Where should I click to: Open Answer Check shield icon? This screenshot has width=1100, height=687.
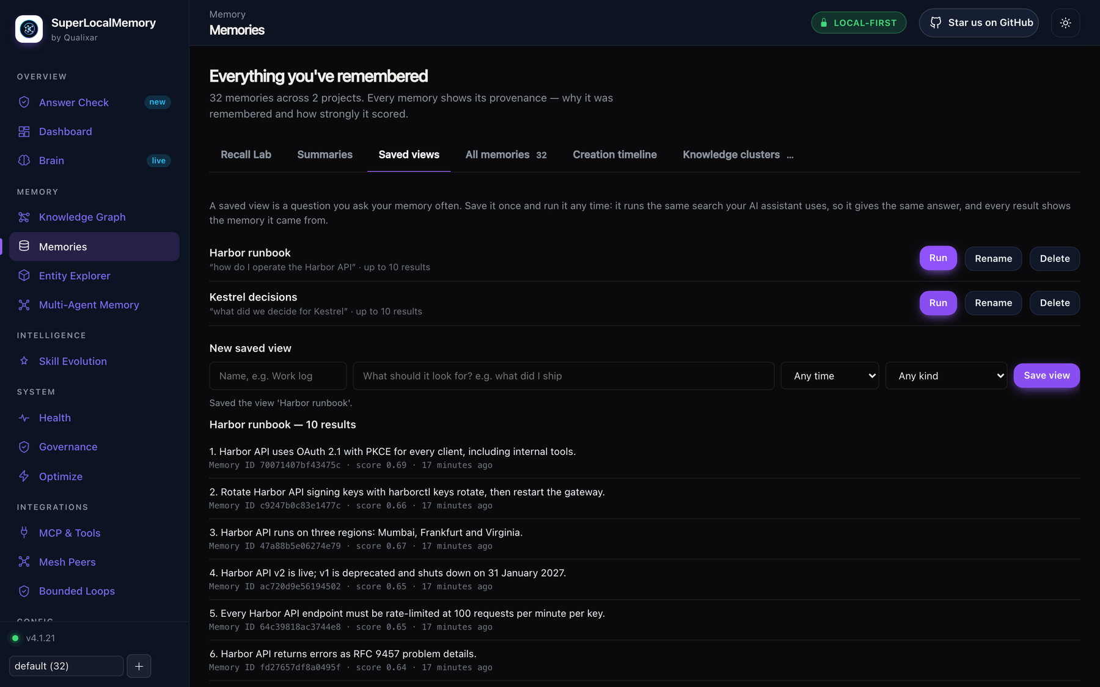(24, 102)
